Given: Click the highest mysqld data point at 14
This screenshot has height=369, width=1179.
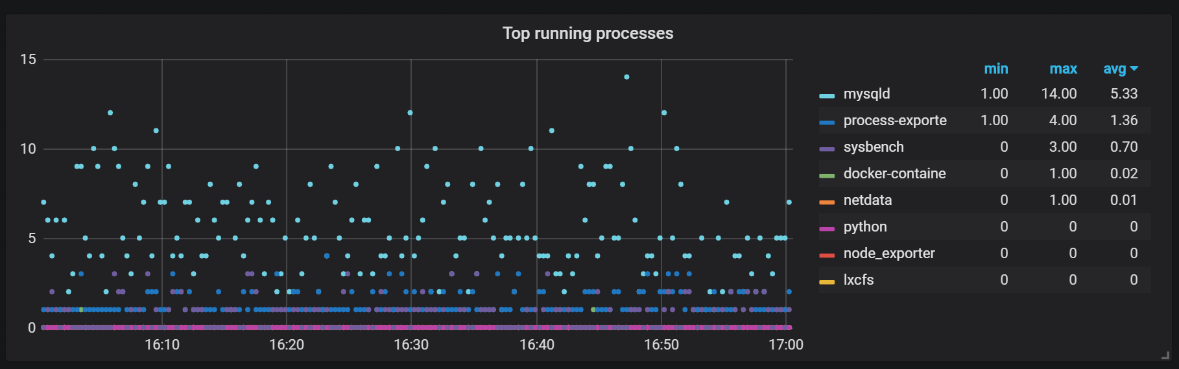Looking at the screenshot, I should tap(626, 77).
